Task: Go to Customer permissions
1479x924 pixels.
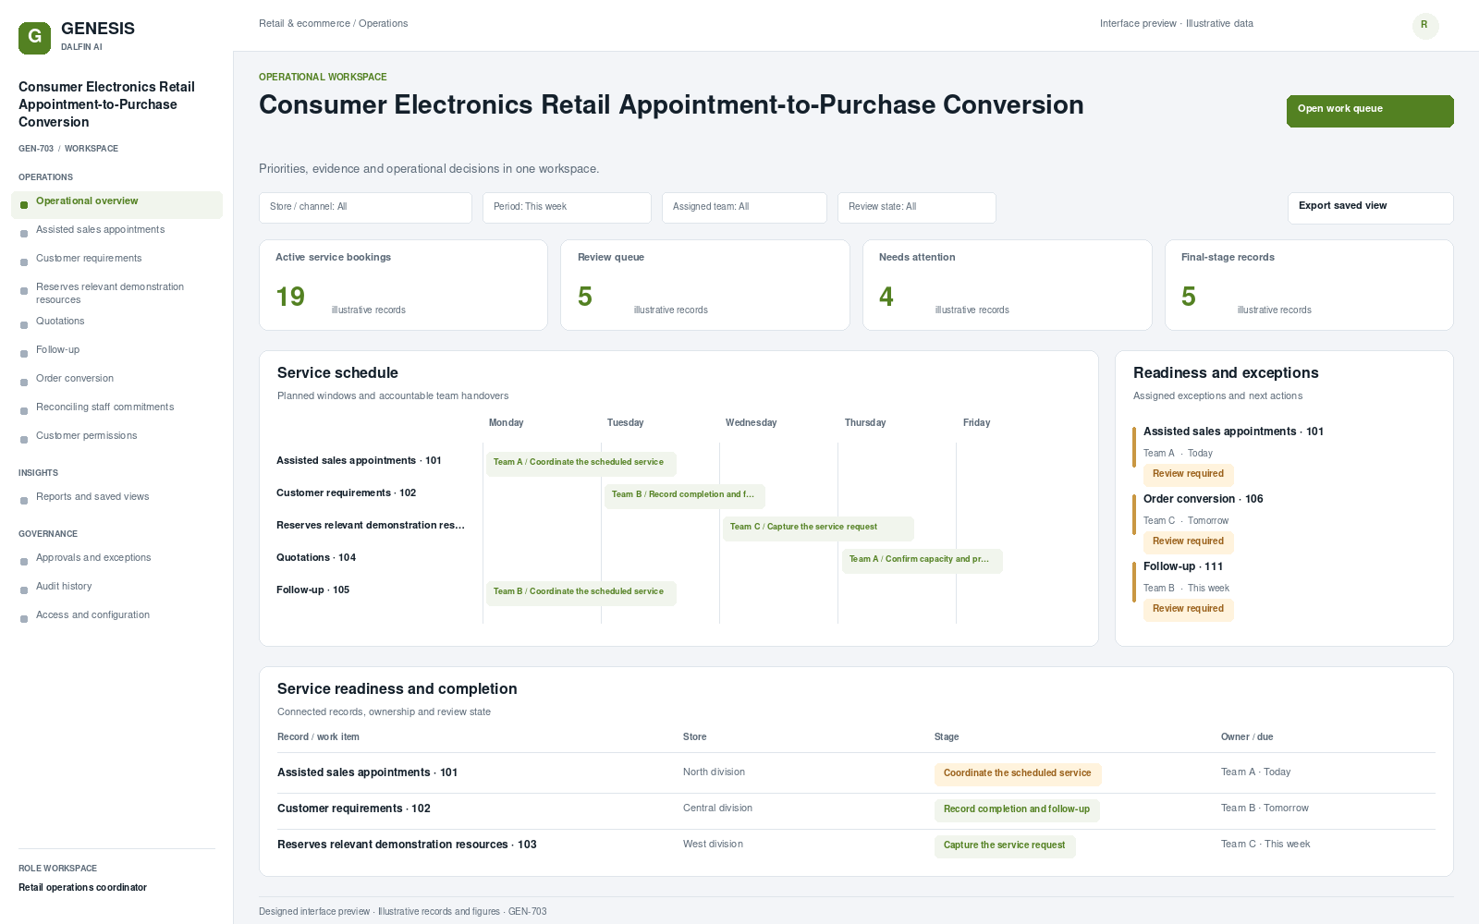Action: coord(116,436)
